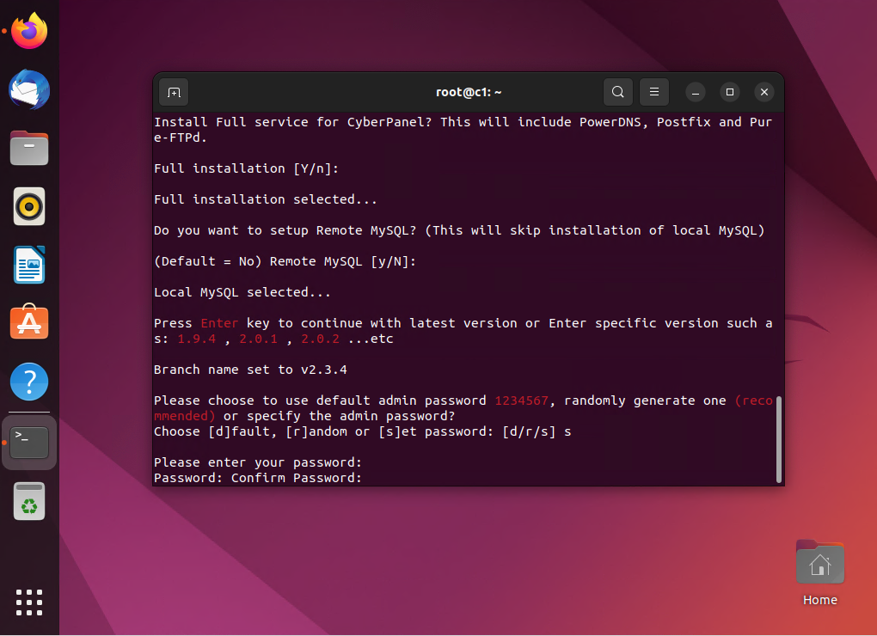Open the Help application
The width and height of the screenshot is (877, 636).
coord(29,382)
